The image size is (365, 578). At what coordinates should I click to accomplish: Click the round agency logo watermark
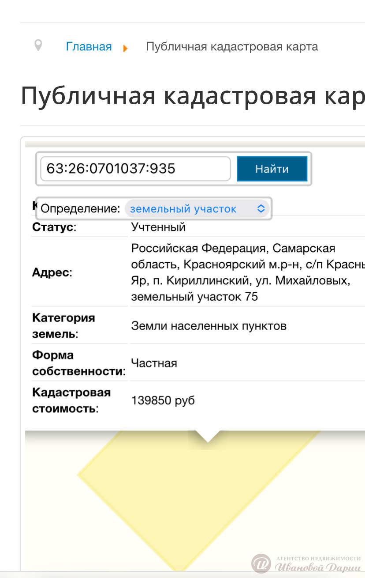click(261, 563)
